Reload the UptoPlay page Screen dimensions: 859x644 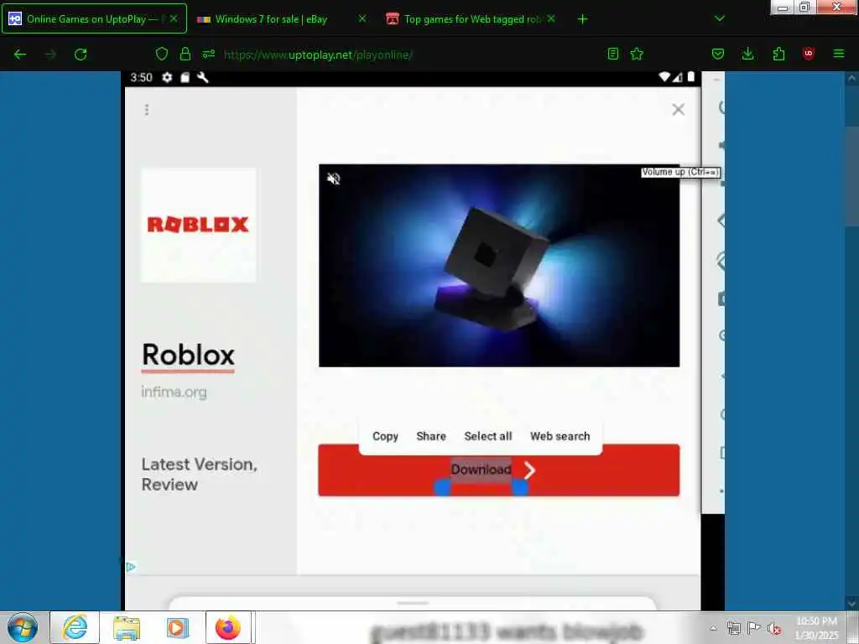pyautogui.click(x=81, y=55)
